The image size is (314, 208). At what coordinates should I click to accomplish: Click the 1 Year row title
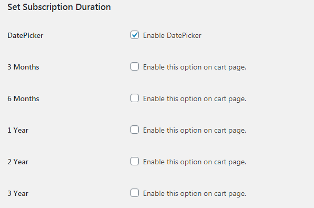[x=18, y=131]
